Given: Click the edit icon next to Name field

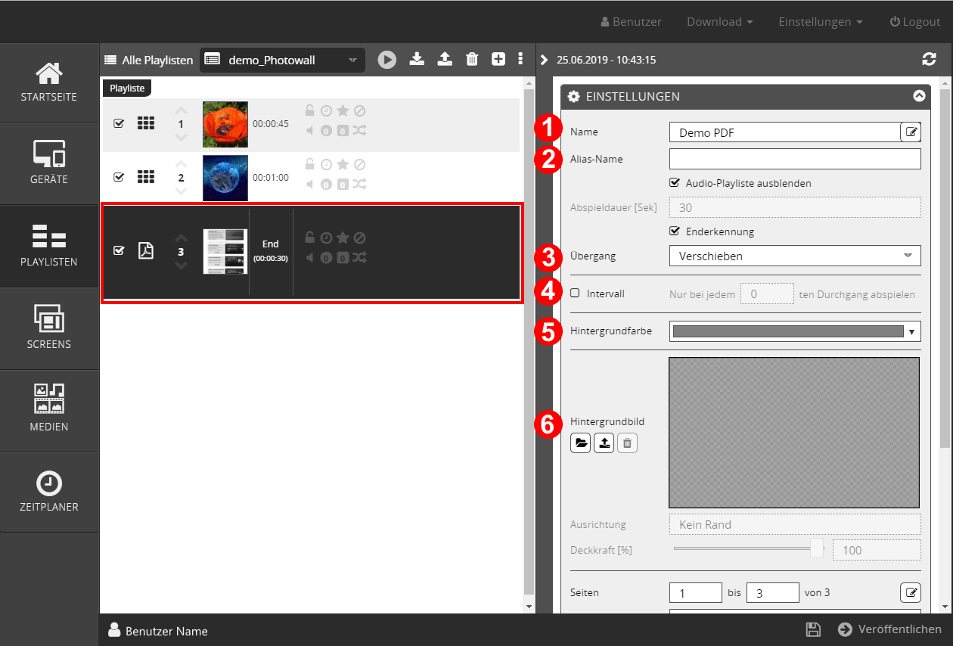Looking at the screenshot, I should [911, 132].
